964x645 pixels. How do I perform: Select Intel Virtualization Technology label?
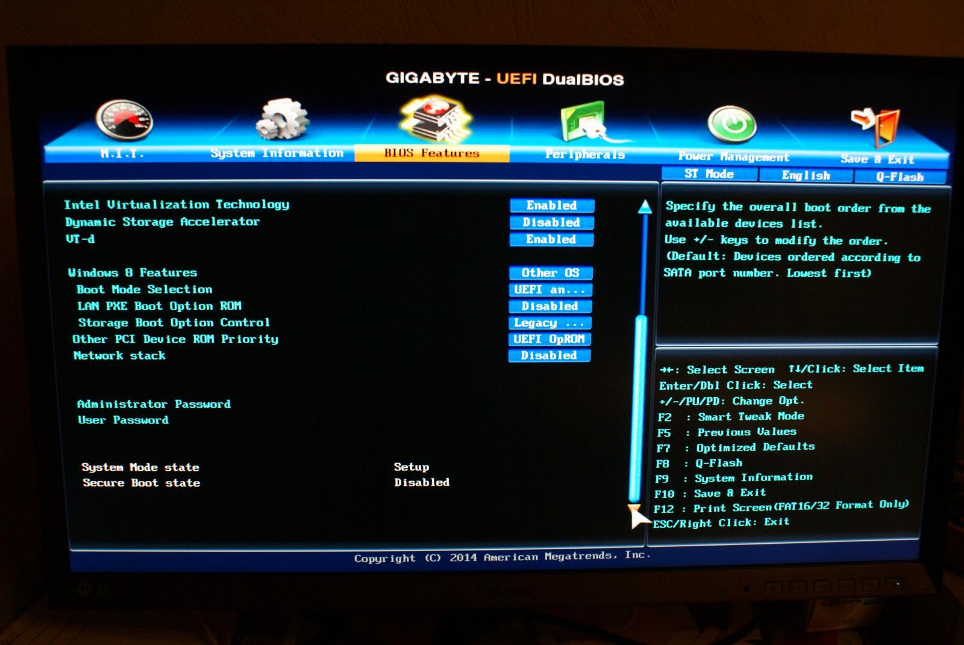(x=177, y=205)
